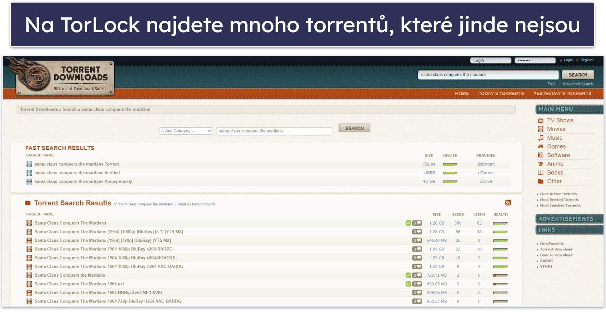Open Torrent Download link in Links section
The width and height of the screenshot is (606, 312).
[556, 249]
